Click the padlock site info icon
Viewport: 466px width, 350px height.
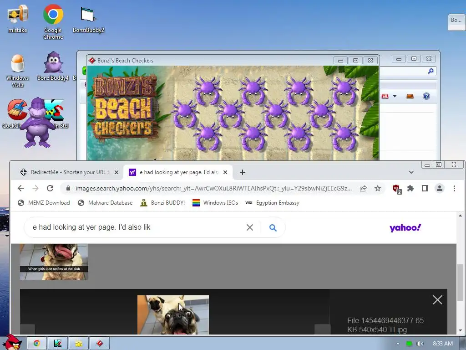(68, 188)
